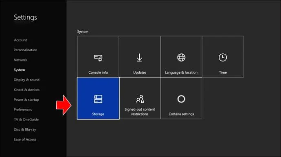The image size is (281, 157).
Task: Go to Kinect & devices
Action: [x=26, y=90]
